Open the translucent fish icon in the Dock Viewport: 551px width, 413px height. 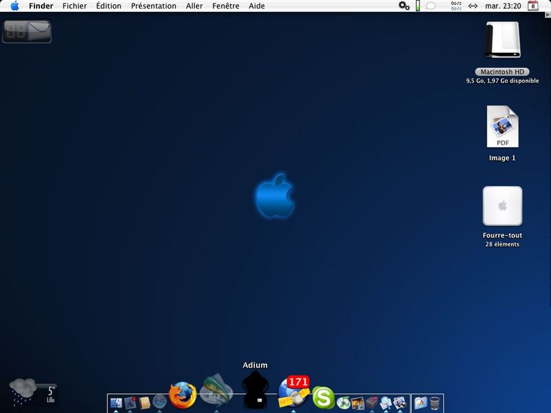point(216,391)
